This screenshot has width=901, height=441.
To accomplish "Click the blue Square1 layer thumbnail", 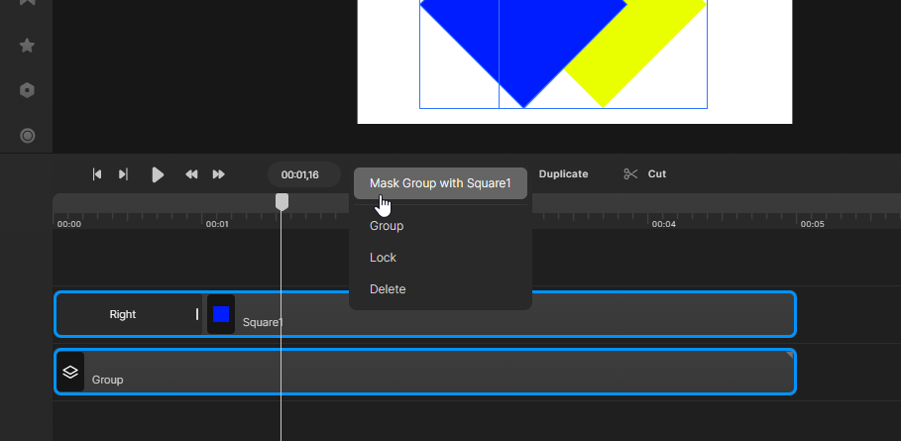I will (221, 314).
